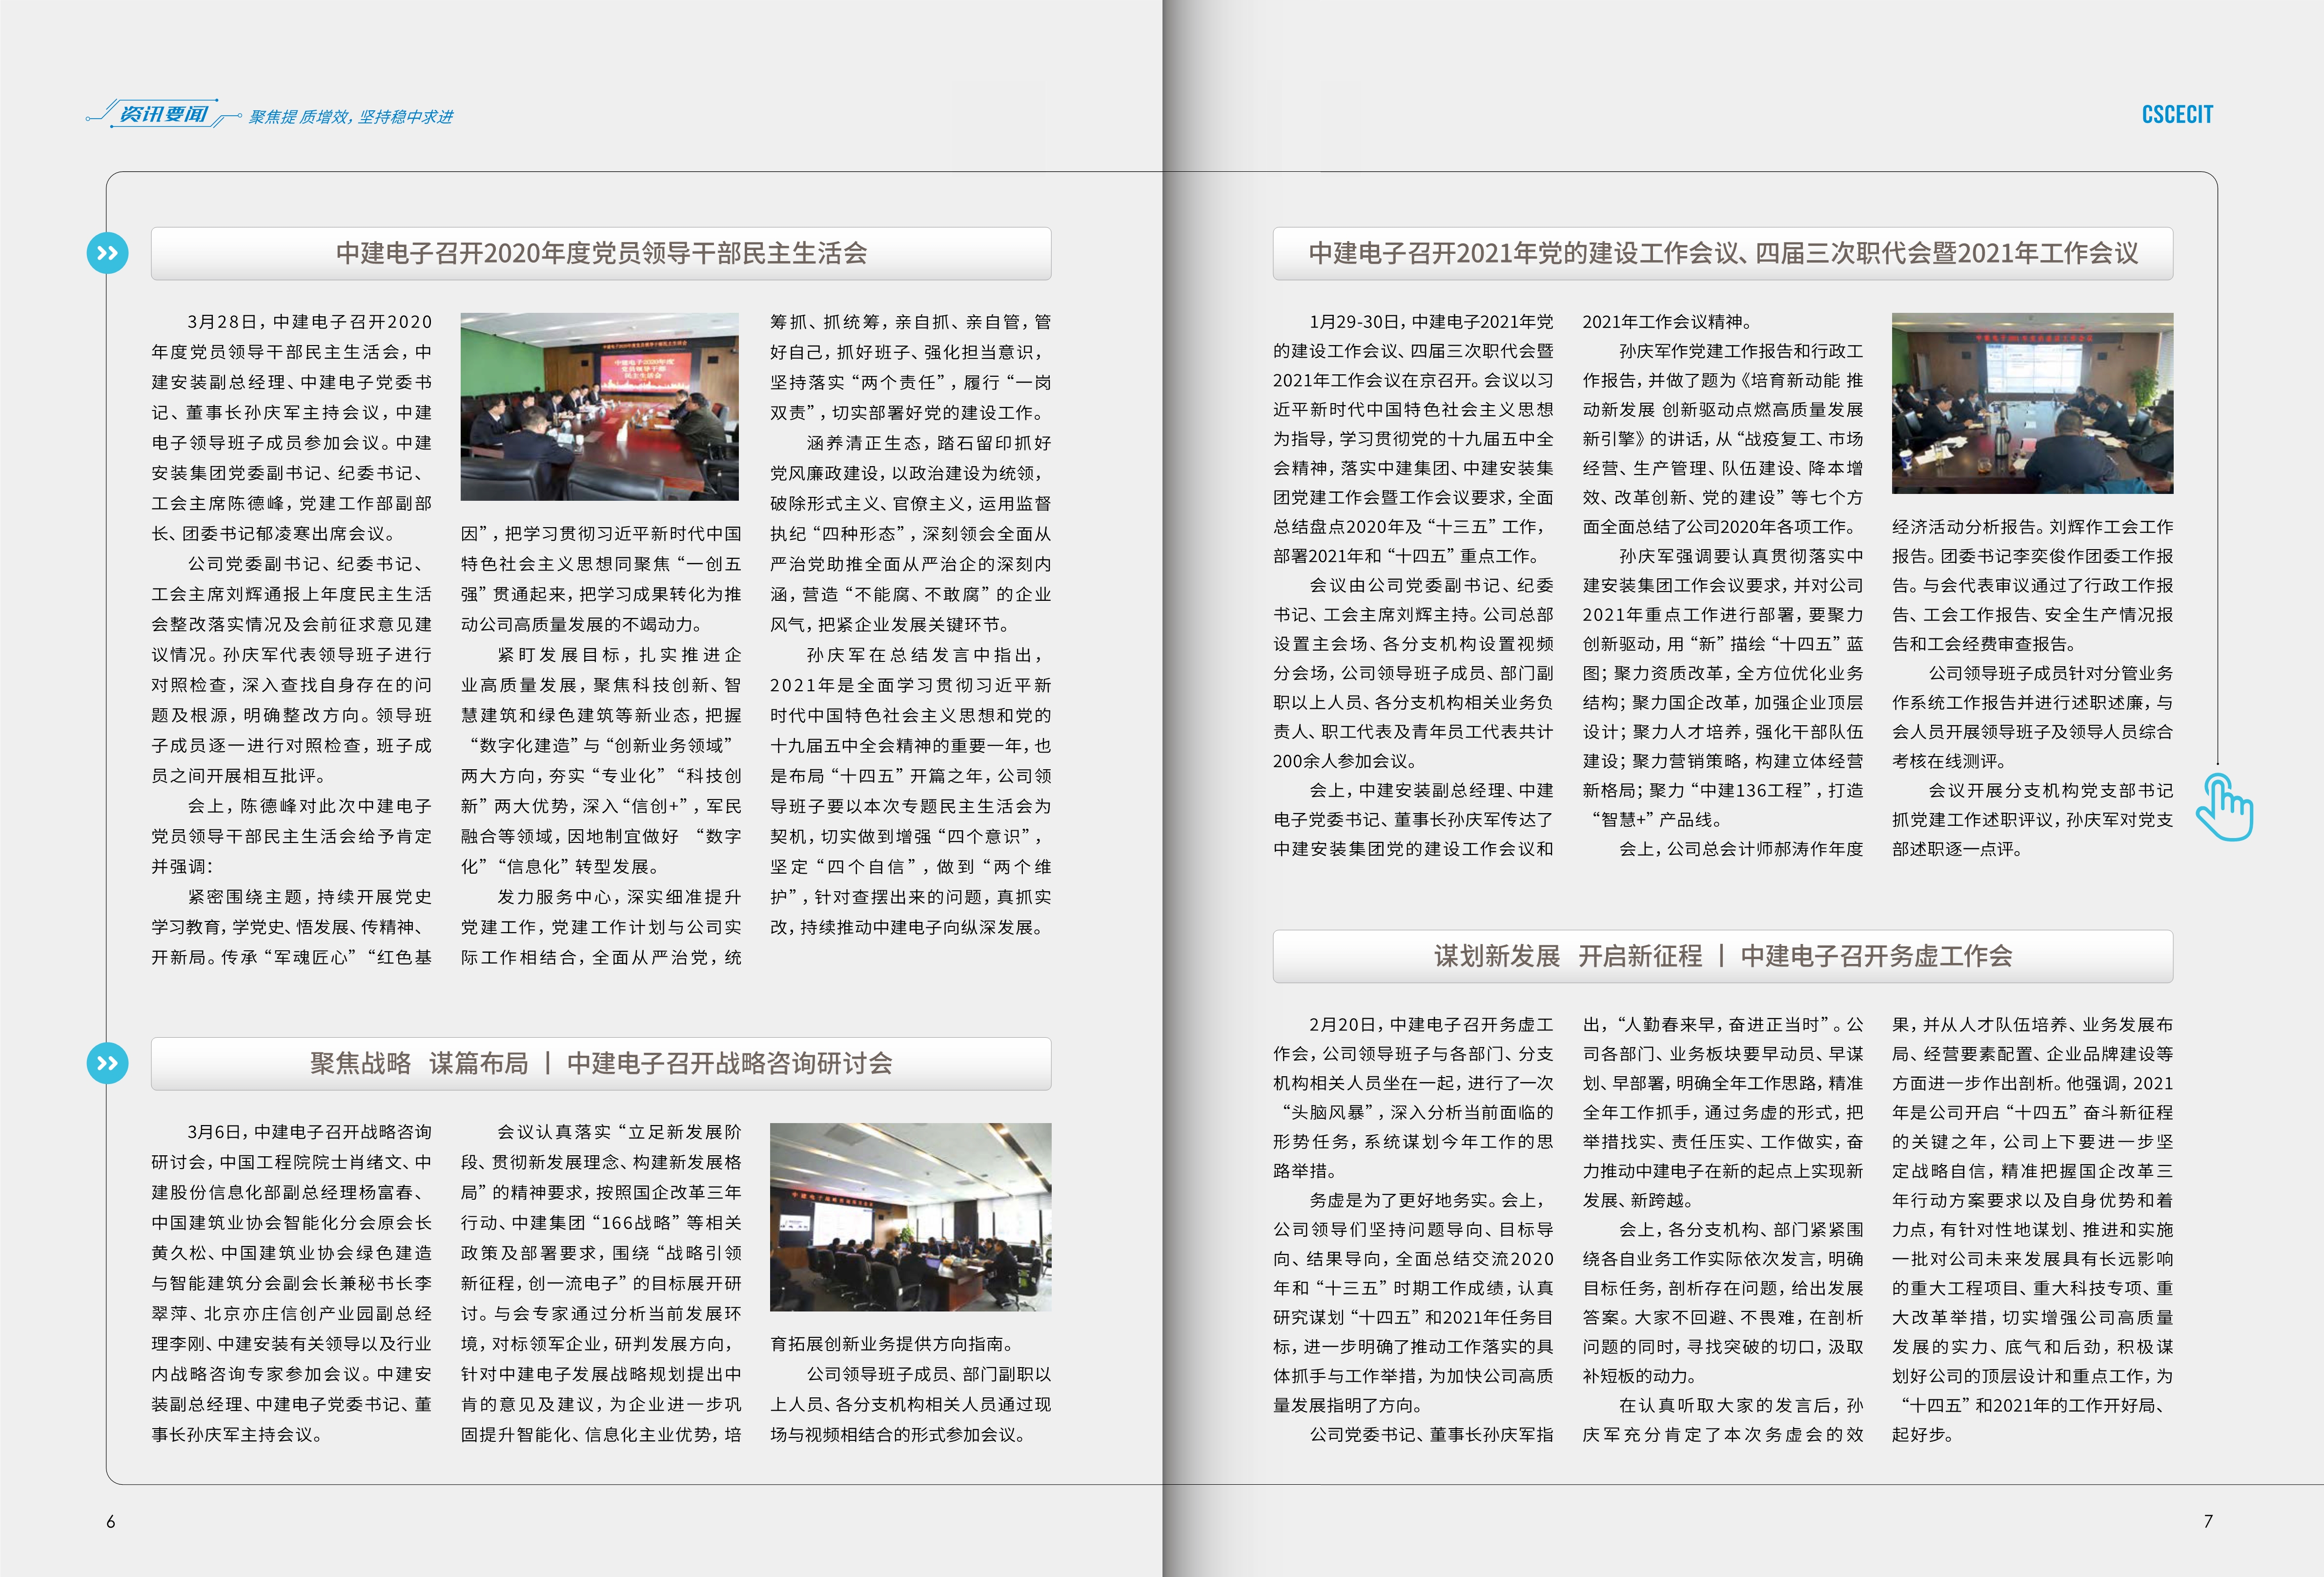Open headline 聚焦战略 谋篇布局 战略咨询研讨会
This screenshot has width=2324, height=1577.
pyautogui.click(x=601, y=1063)
